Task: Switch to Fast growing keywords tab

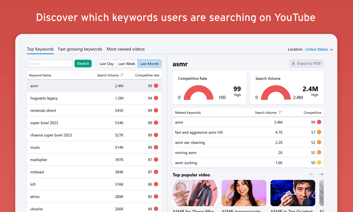Action: pos(80,49)
